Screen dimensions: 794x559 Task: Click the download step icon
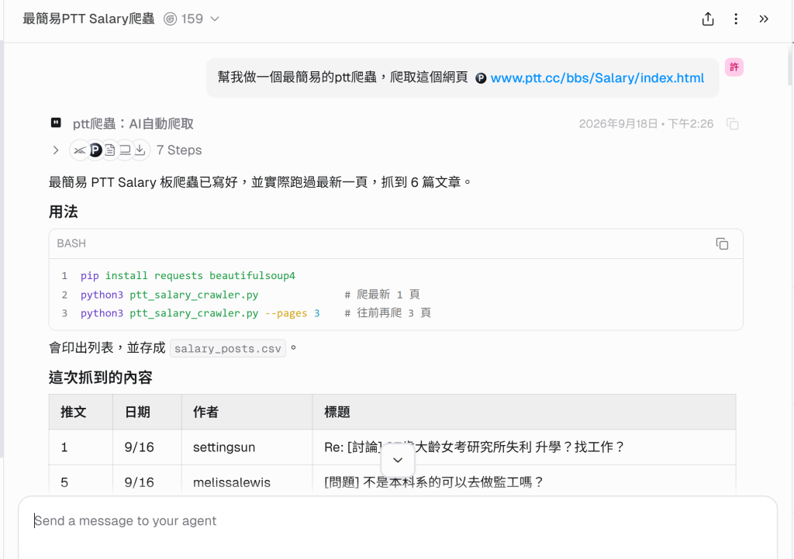pos(140,150)
